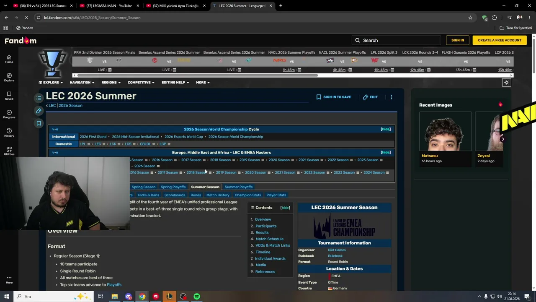Image resolution: width=536 pixels, height=302 pixels.
Task: Open the Progress sidebar icon
Action: click(x=9, y=114)
